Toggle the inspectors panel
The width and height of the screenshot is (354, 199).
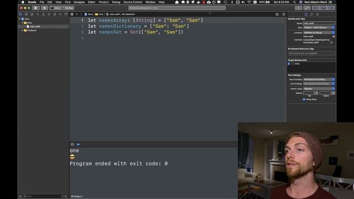pyautogui.click(x=331, y=8)
